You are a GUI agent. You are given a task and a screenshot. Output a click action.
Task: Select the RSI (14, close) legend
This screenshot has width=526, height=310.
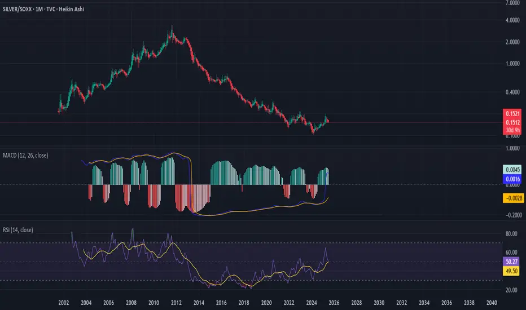pyautogui.click(x=18, y=230)
